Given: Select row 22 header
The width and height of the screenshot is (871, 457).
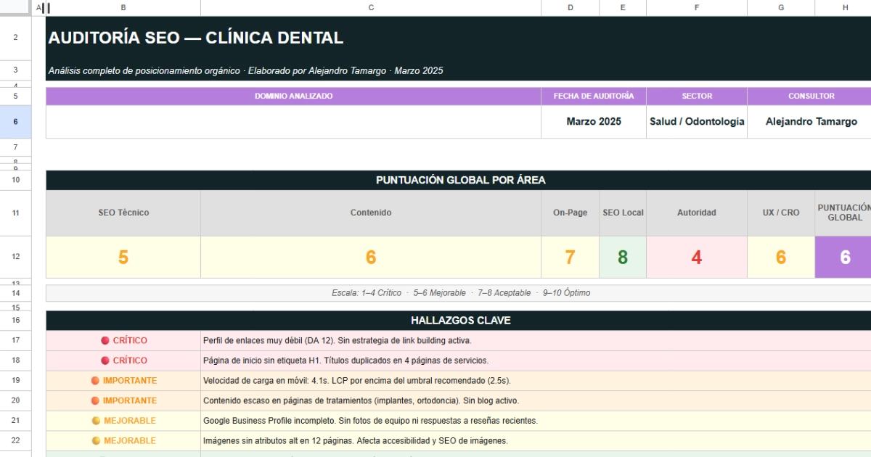Looking at the screenshot, I should (15, 440).
